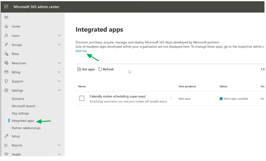Click the Settings gear icon
266x161 pixels.
click(x=6, y=90)
